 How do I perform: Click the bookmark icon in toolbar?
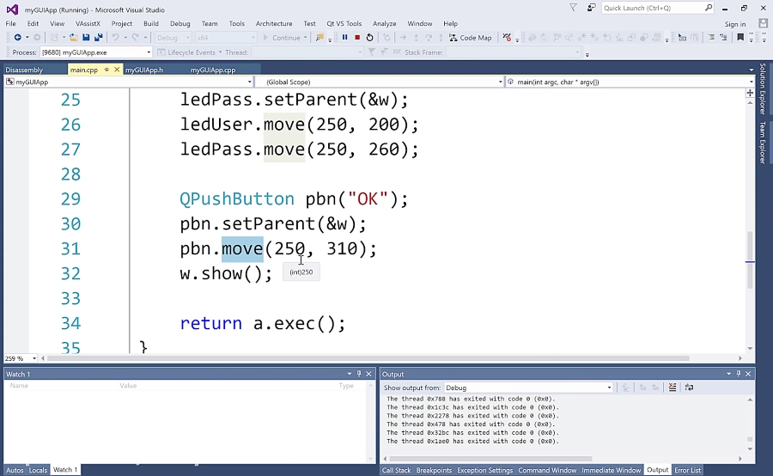pyautogui.click(x=740, y=38)
